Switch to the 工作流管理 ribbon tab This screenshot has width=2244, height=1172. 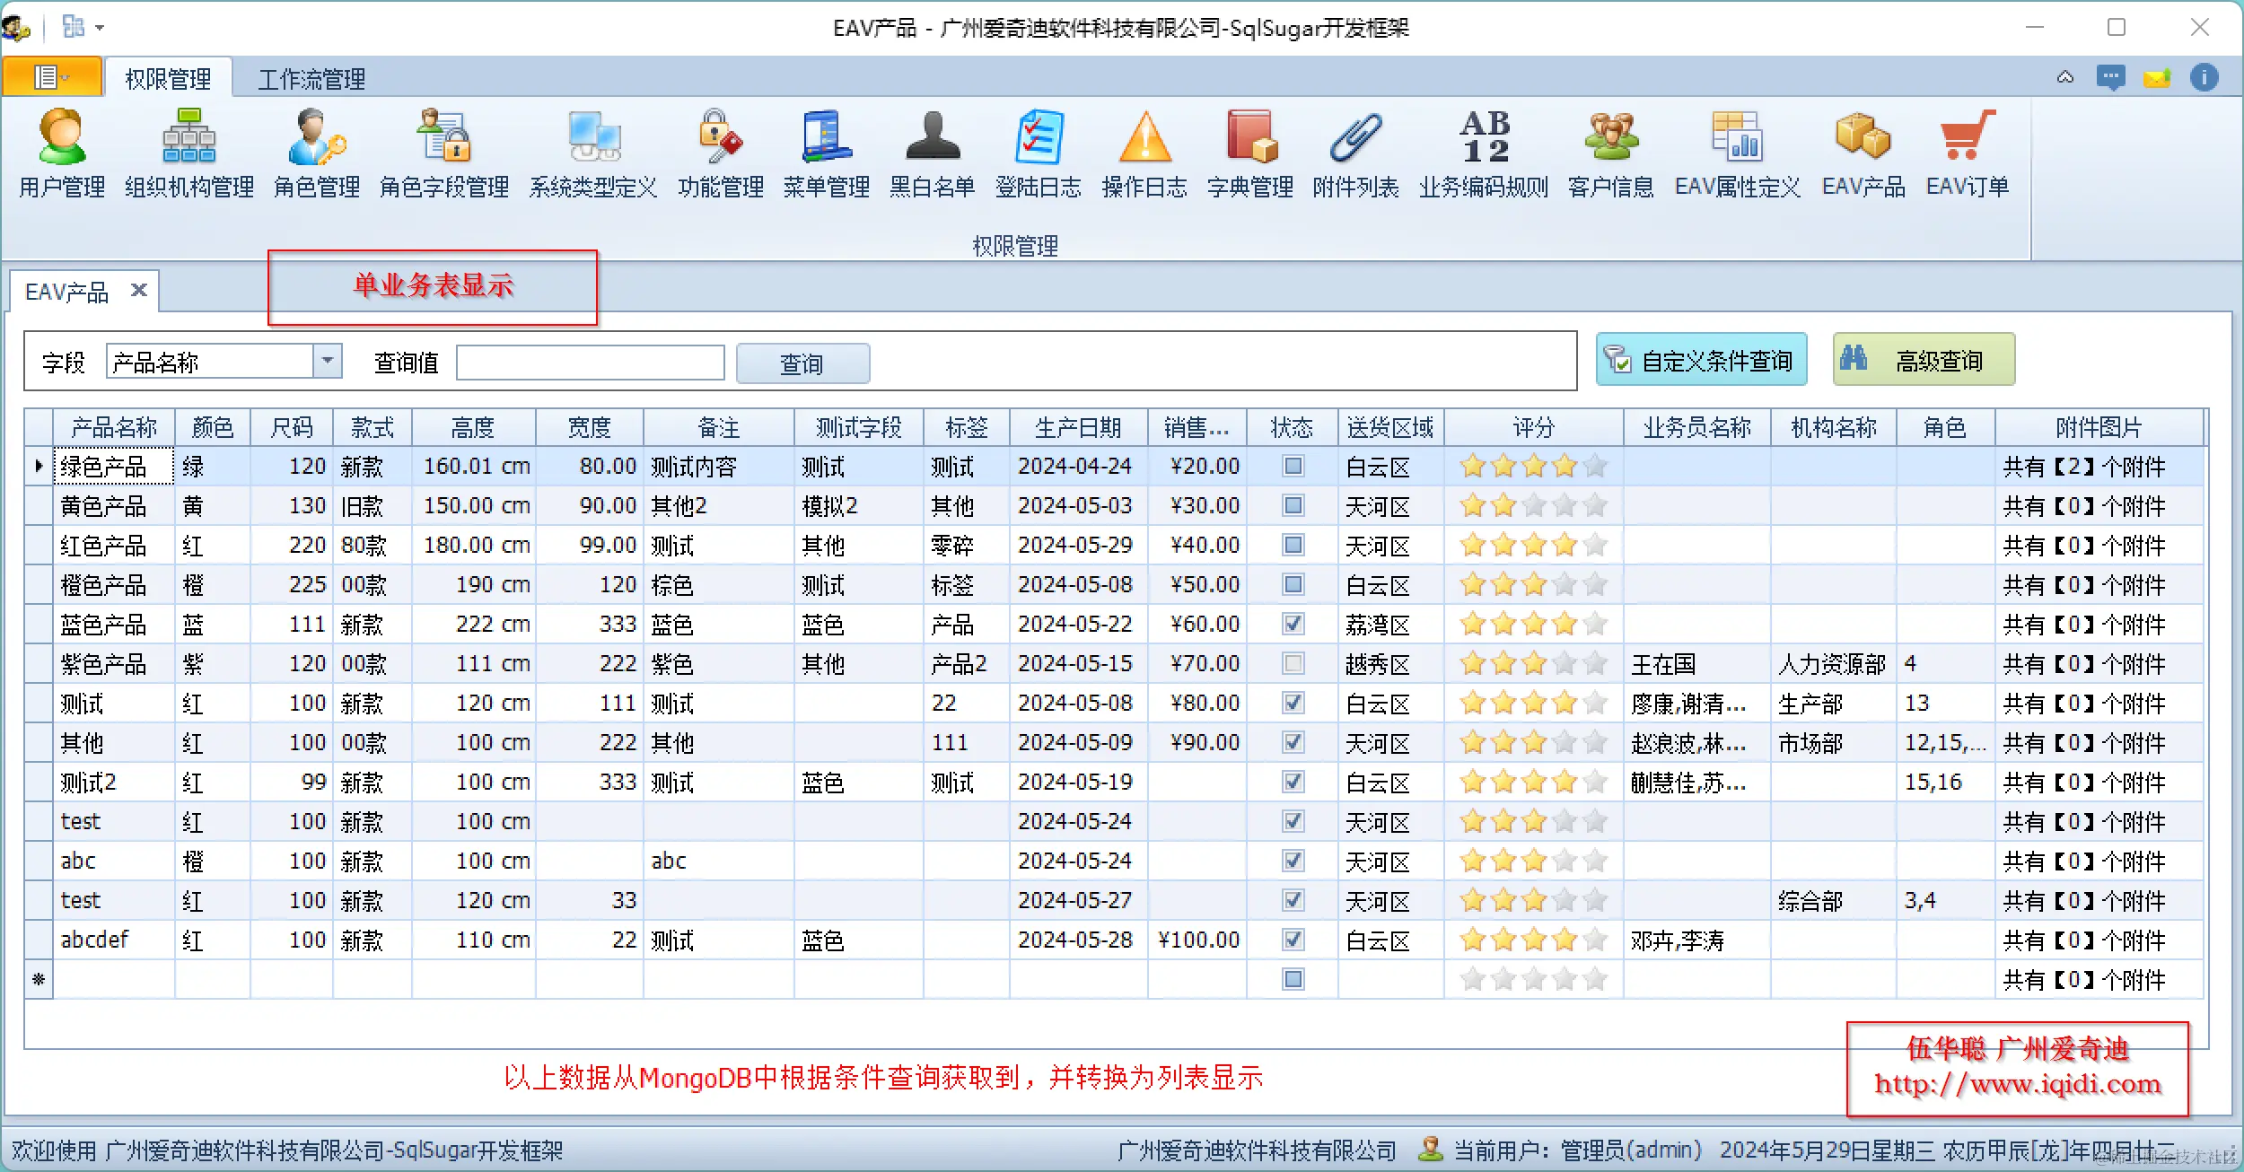(311, 79)
